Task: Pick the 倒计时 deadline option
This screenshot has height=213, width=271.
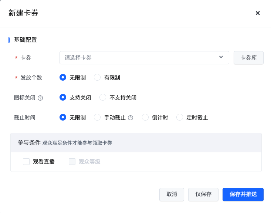Action: 145,118
